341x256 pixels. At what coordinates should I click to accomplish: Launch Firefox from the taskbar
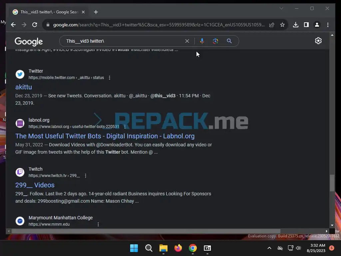(178, 248)
